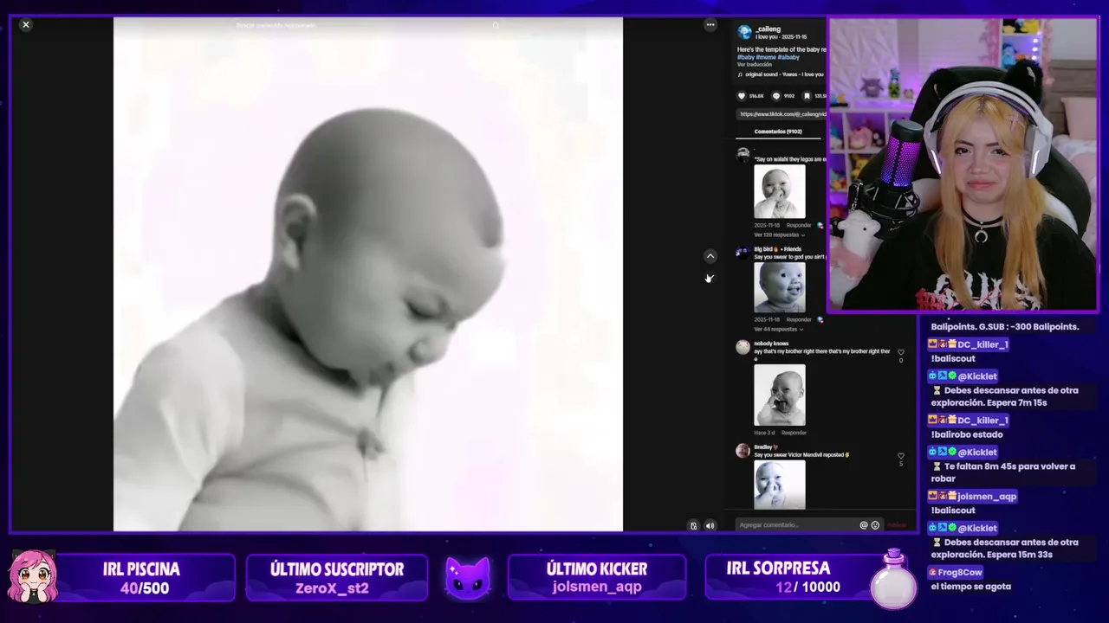Click the #meme hashtag
Viewport: 1109px width, 623px height.
pos(766,57)
